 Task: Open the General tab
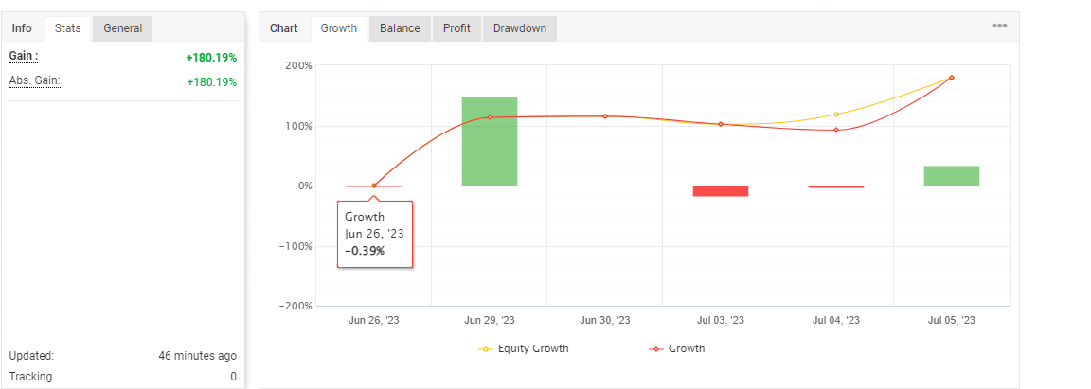pos(122,28)
